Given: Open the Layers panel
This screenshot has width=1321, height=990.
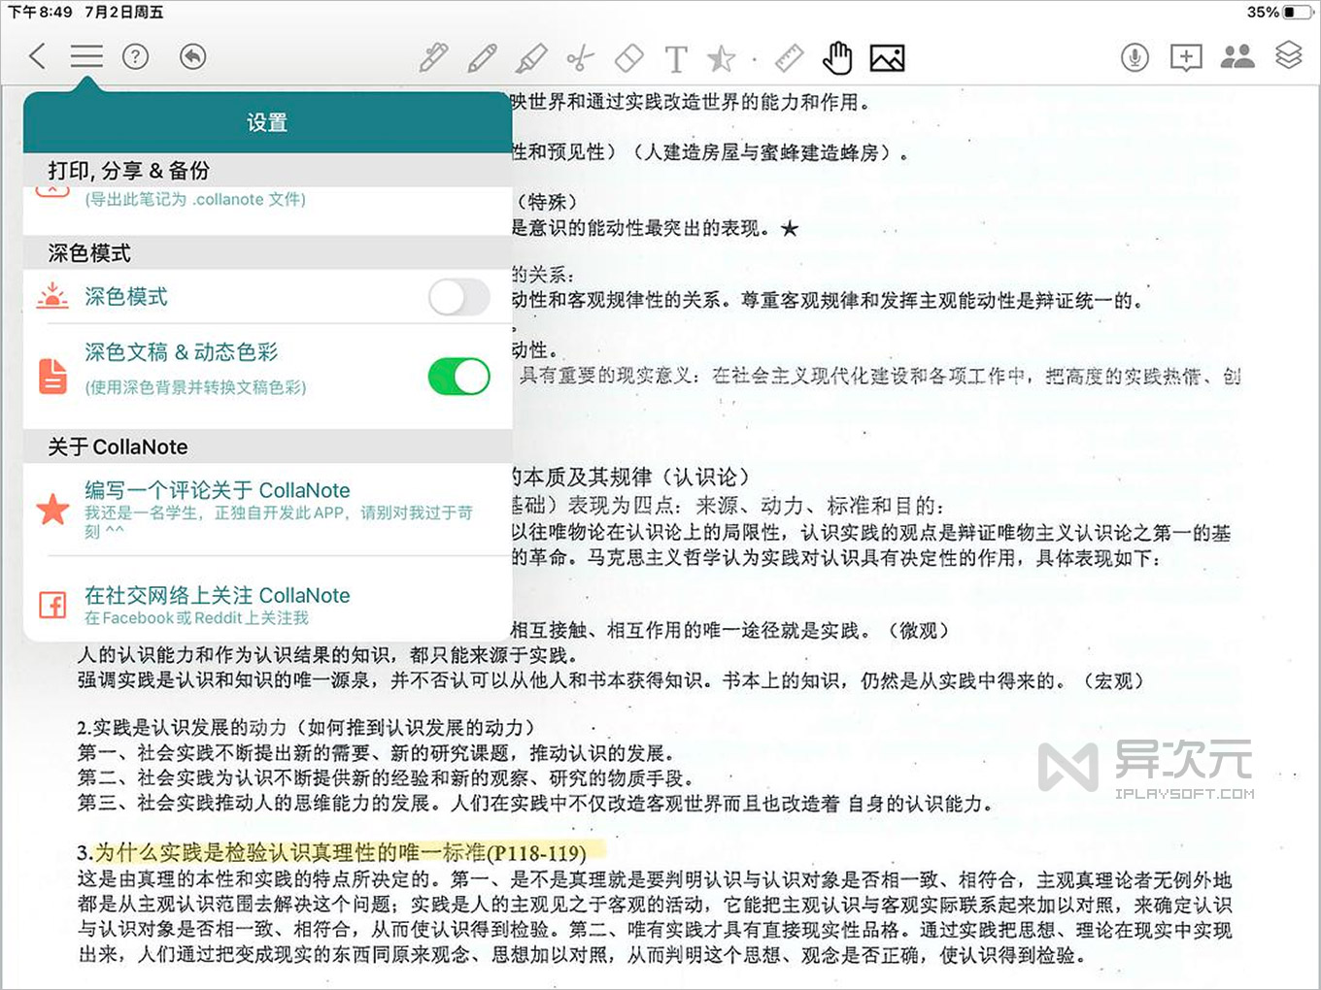Looking at the screenshot, I should [1289, 56].
